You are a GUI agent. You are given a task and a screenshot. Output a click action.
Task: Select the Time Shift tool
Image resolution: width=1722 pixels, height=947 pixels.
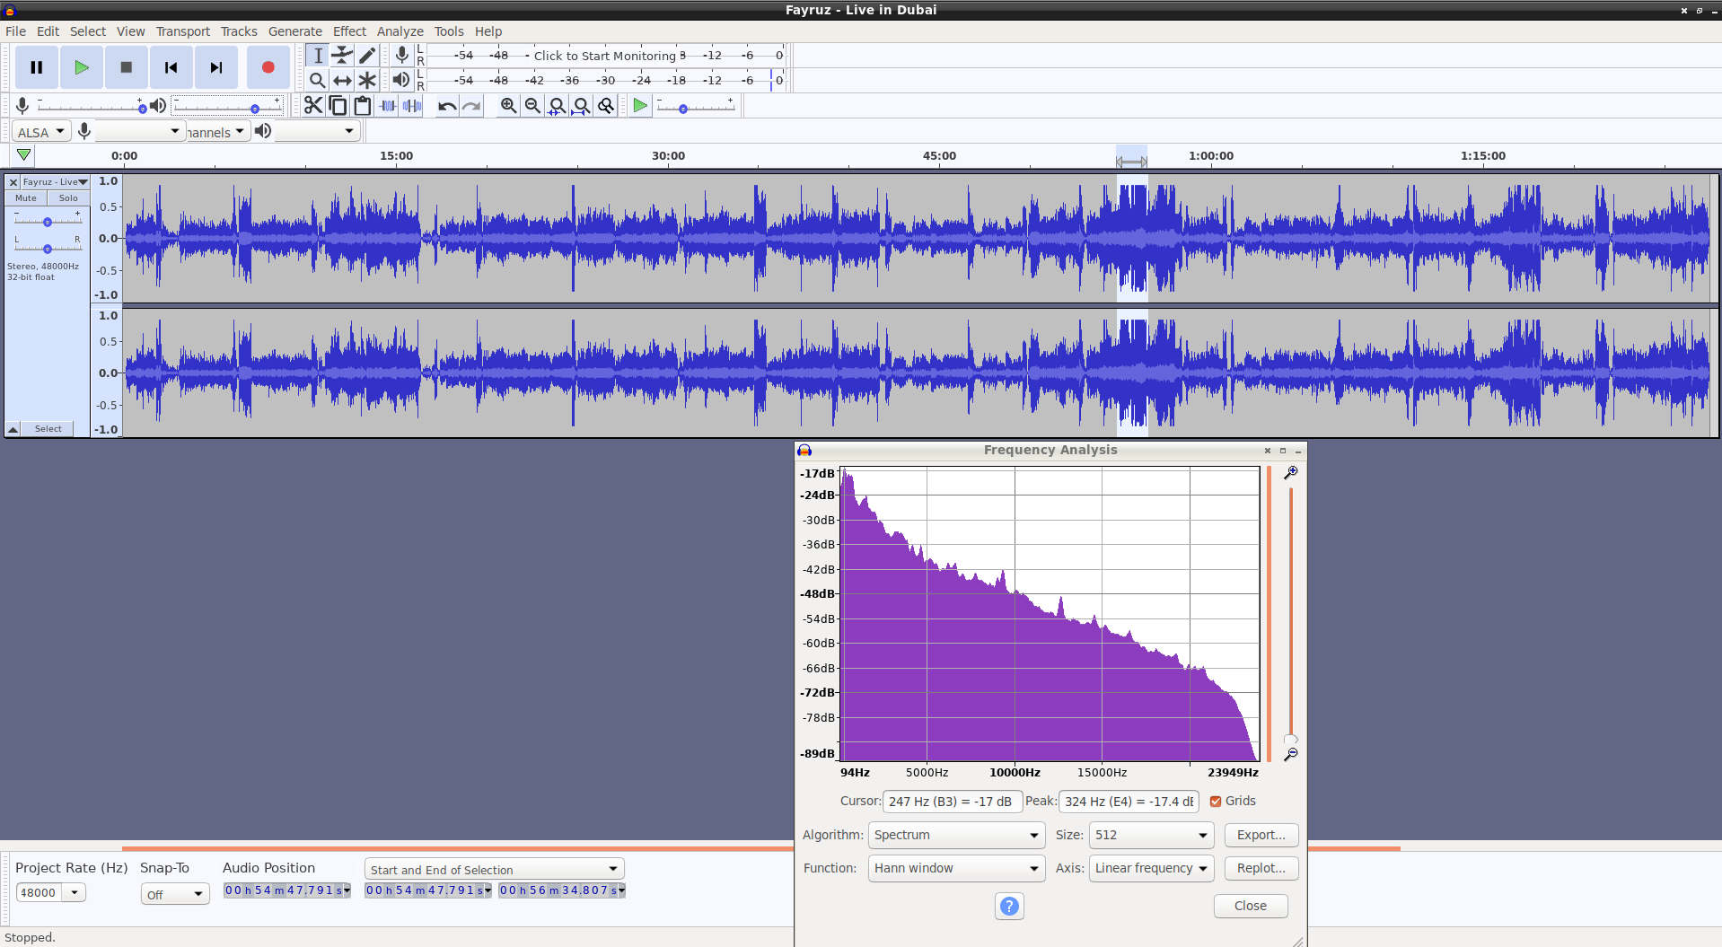click(x=342, y=81)
